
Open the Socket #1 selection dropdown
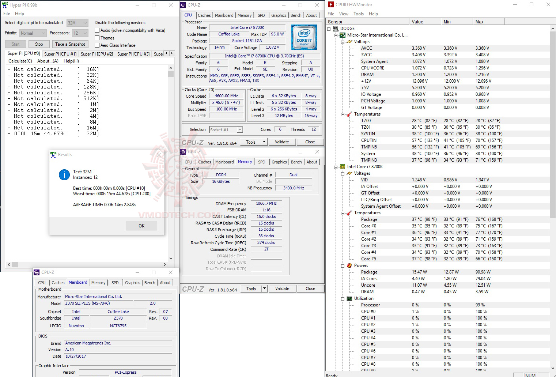(x=226, y=130)
